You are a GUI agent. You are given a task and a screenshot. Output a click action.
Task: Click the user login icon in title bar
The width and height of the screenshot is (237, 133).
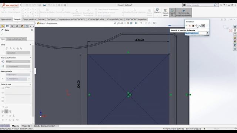click(221, 5)
